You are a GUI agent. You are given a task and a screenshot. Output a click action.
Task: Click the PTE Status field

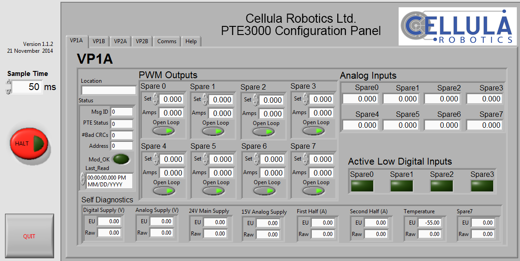[x=122, y=124]
